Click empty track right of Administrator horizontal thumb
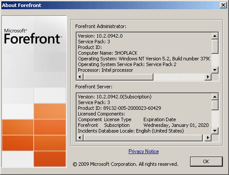Image resolution: width=229 pixels, height=175 pixels. 179,77
